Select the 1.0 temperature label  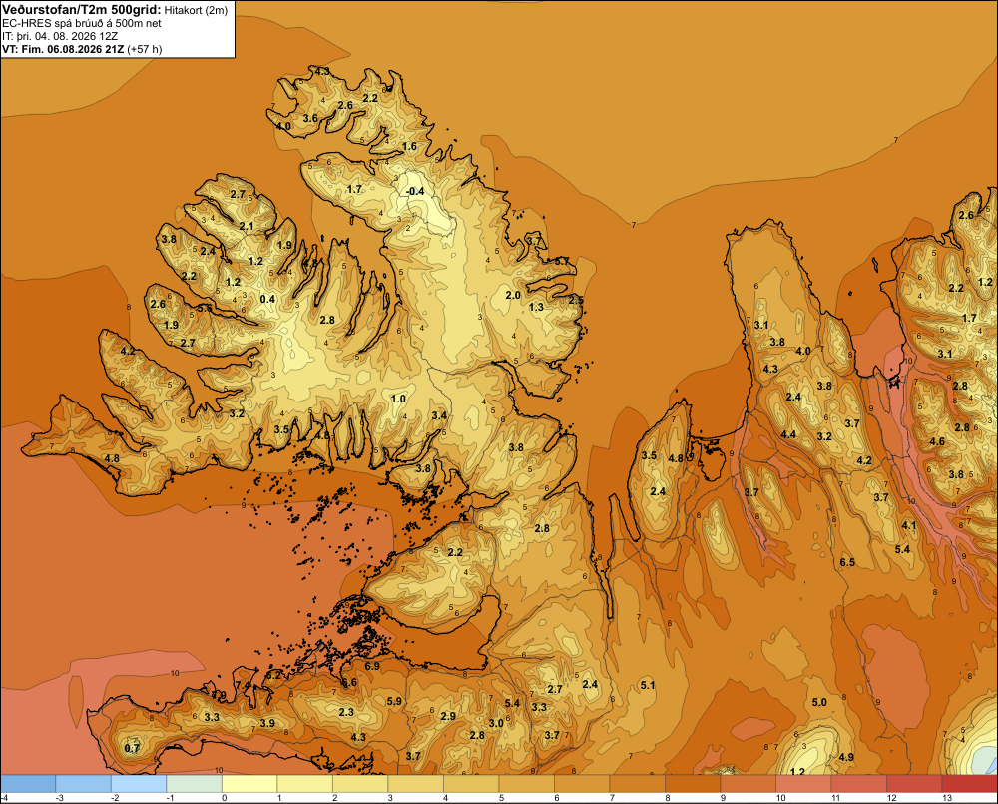pos(398,400)
